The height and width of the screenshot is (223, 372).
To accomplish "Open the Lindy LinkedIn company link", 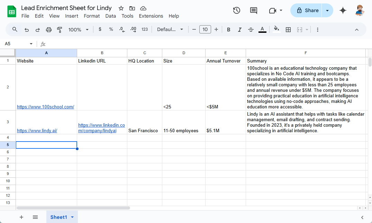I will coord(101,128).
